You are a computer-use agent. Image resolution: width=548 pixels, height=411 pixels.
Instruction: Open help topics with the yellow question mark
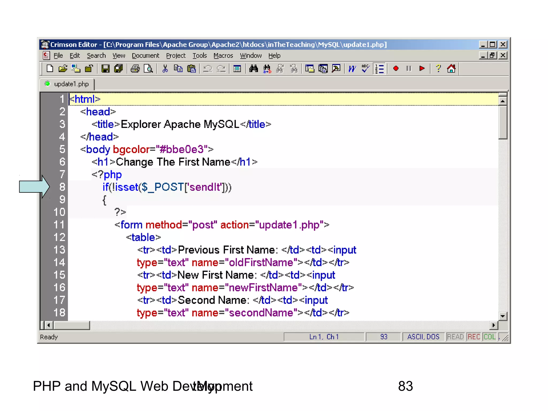click(x=438, y=69)
